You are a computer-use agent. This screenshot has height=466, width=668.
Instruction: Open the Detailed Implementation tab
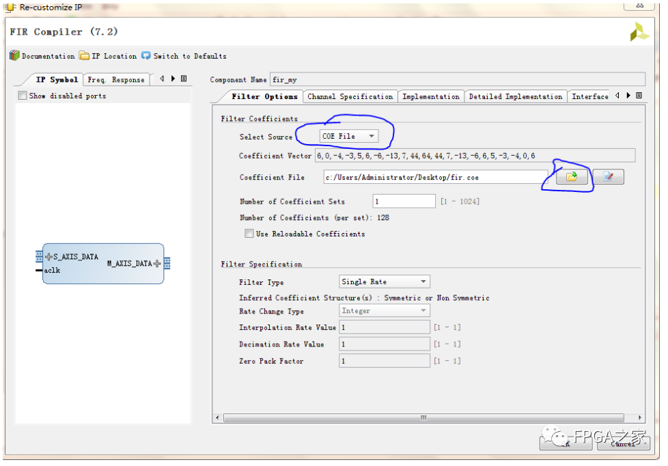tap(516, 96)
